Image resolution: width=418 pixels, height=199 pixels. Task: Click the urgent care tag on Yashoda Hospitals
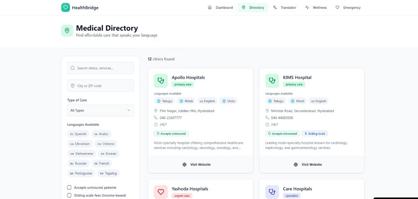[182, 196]
